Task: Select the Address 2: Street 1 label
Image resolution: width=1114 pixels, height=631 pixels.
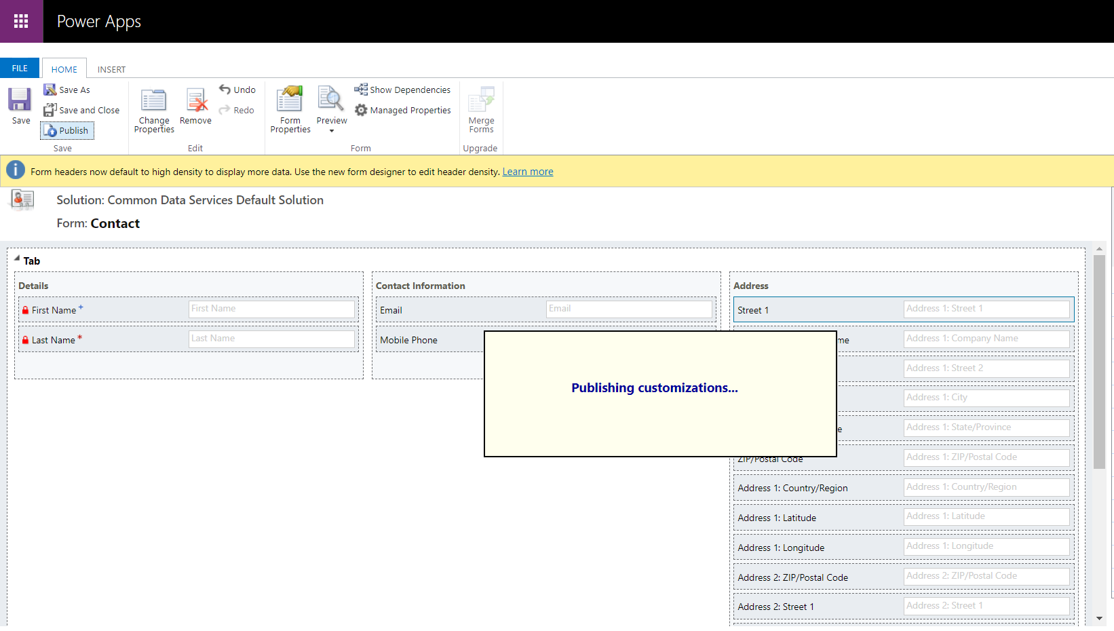Action: [775, 607]
